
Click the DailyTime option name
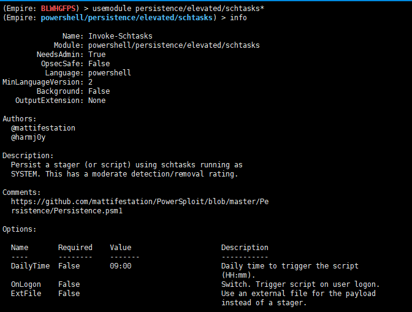[x=28, y=266]
